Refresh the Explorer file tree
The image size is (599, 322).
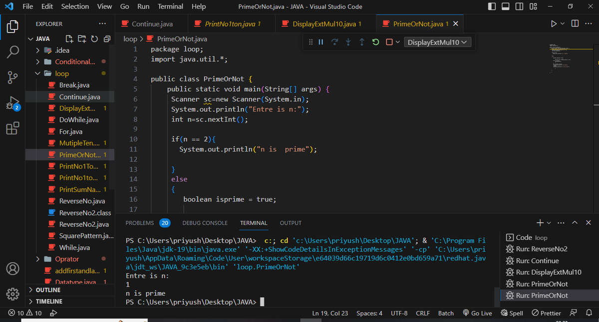click(94, 39)
